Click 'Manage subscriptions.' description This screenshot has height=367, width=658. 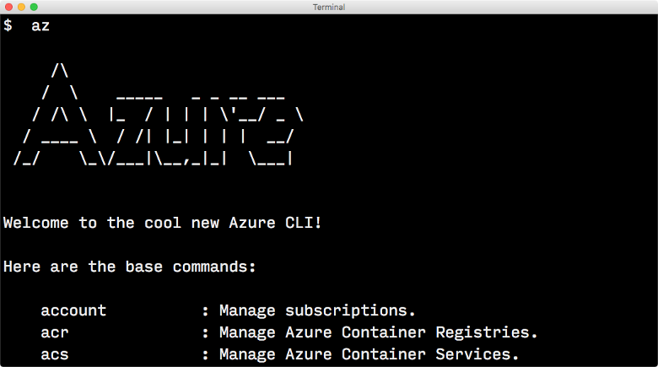[x=317, y=310]
